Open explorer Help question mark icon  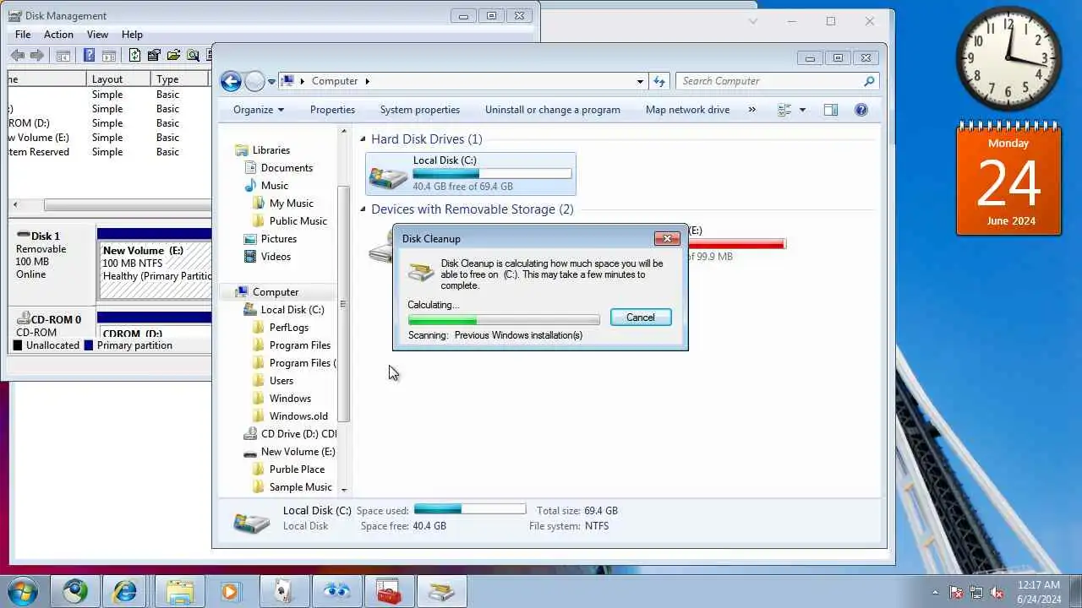click(x=861, y=110)
